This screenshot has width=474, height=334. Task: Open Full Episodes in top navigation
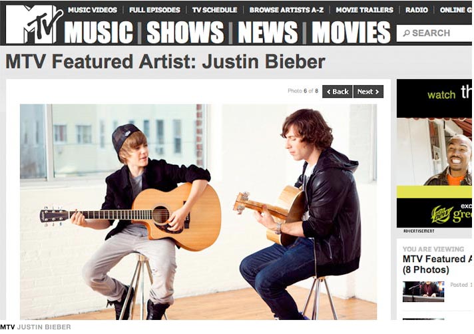(x=154, y=10)
